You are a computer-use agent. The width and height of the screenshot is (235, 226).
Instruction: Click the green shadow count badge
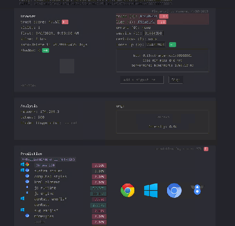(46, 50)
